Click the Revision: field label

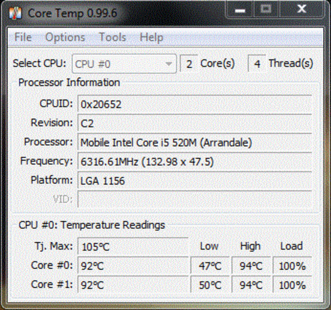coord(52,122)
